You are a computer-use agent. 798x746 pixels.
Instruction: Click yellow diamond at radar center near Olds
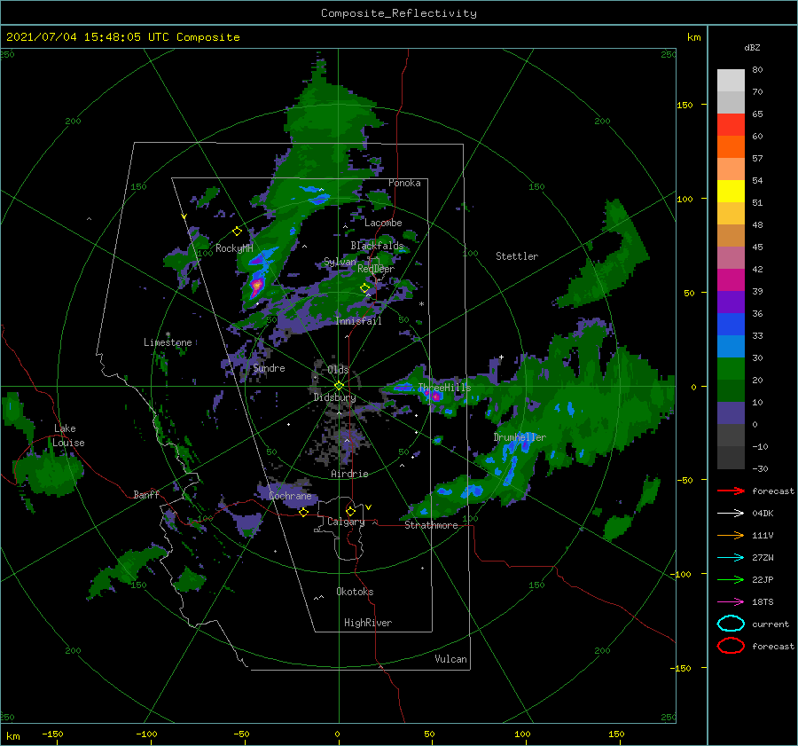pos(339,386)
